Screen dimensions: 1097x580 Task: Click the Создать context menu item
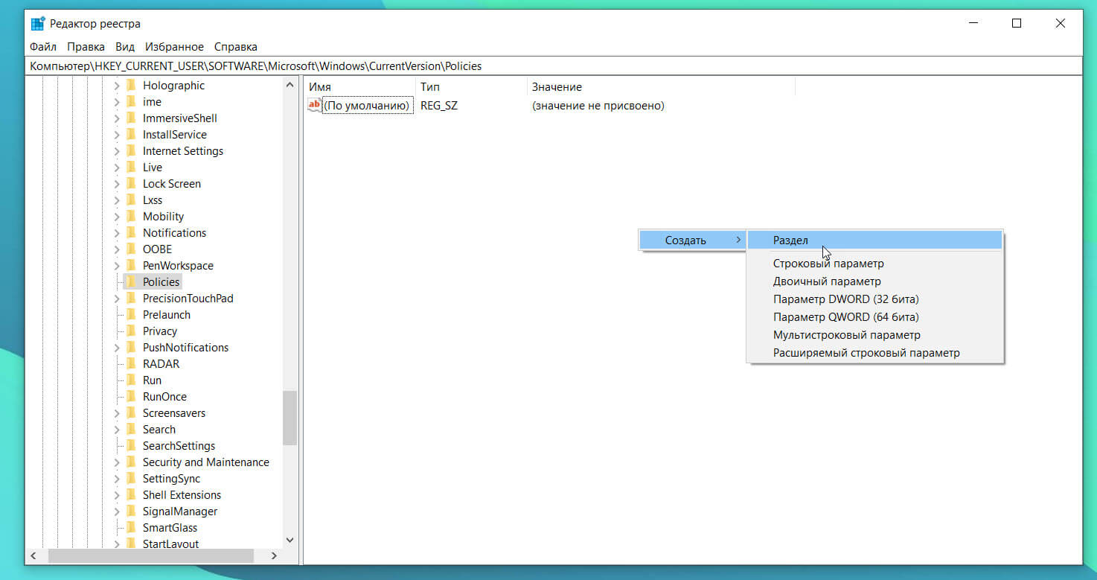pyautogui.click(x=693, y=240)
